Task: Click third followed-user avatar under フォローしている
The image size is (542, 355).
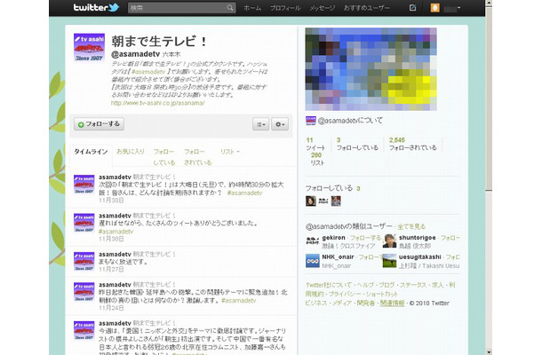Action: [x=336, y=201]
